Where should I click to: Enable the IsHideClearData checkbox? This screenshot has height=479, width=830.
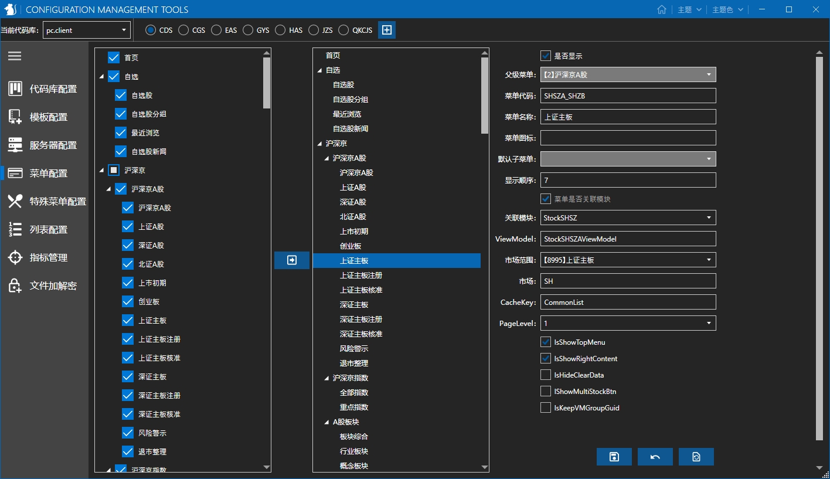[x=546, y=375]
